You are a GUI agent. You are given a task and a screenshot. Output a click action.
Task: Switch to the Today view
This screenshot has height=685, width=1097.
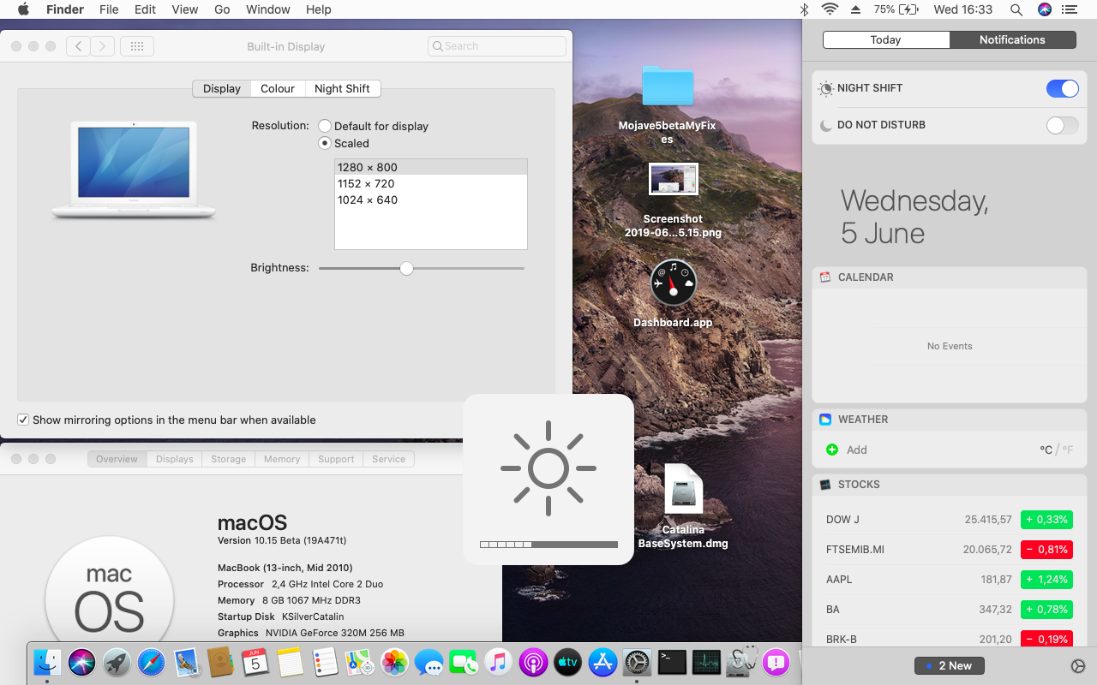(886, 39)
